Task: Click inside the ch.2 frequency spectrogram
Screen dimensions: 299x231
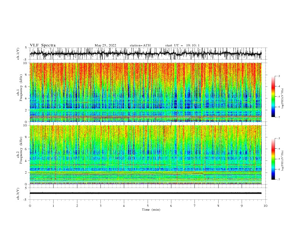Action: (x=145, y=155)
